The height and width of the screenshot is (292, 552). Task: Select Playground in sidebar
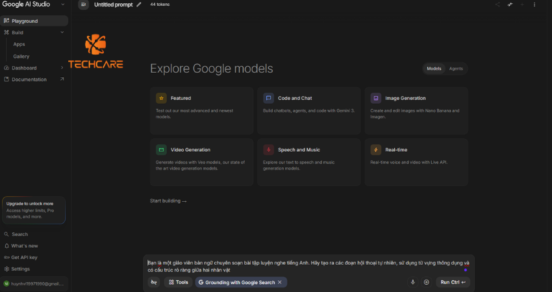coord(34,21)
